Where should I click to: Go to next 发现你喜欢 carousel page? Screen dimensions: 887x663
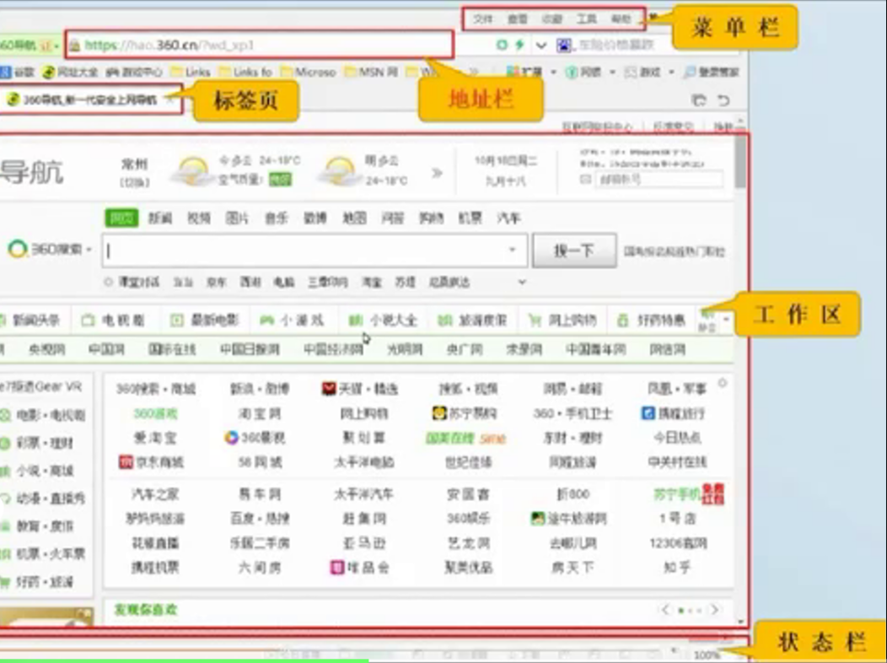(714, 609)
